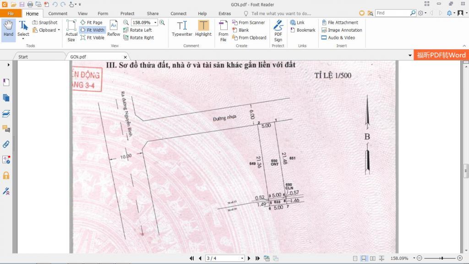The width and height of the screenshot is (469, 264).
Task: Switch to facing pages view mode
Action: tap(373, 258)
